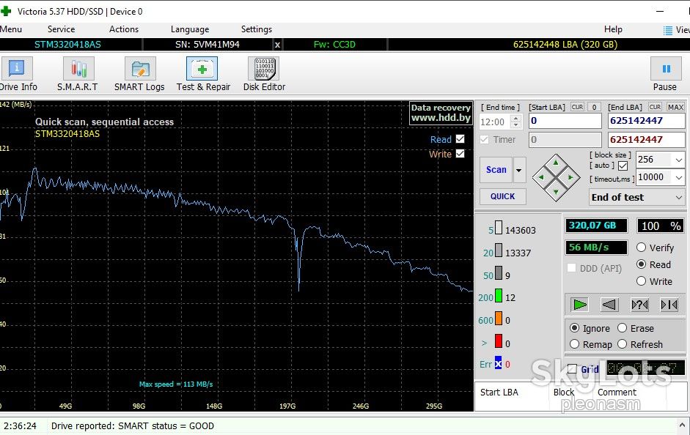Screen dimensions: 690x435
Task: Toggle the Read graph checkbox
Action: [x=460, y=139]
